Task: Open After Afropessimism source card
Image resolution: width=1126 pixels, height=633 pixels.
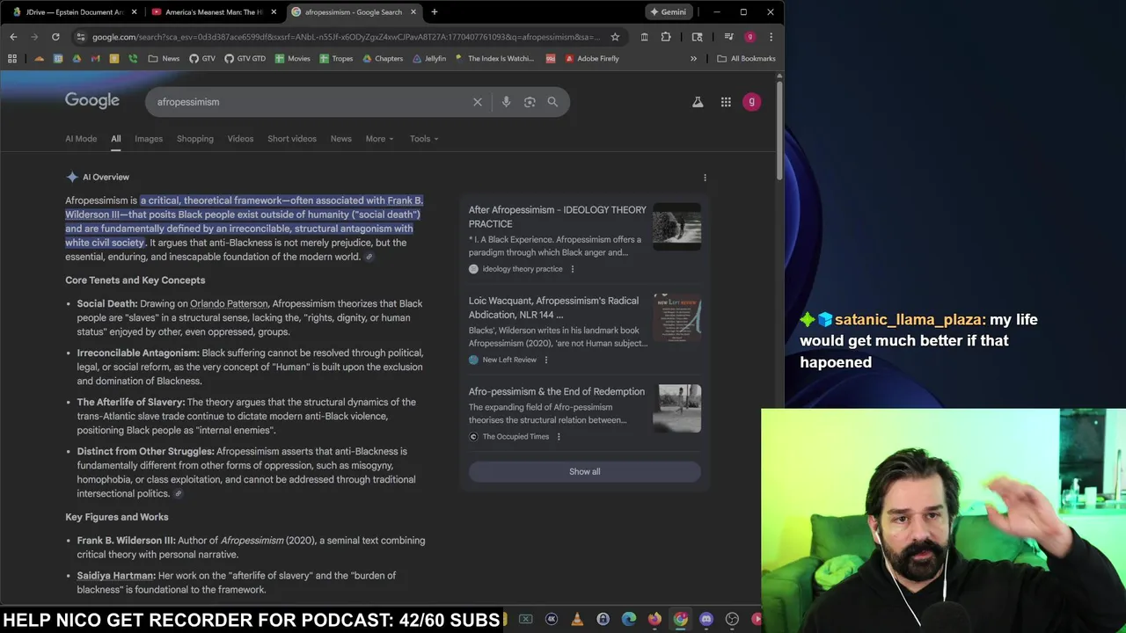Action: click(585, 237)
